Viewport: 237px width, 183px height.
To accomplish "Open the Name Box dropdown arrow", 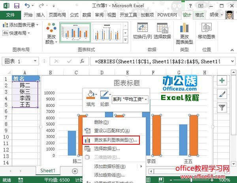I will pyautogui.click(x=35, y=61).
